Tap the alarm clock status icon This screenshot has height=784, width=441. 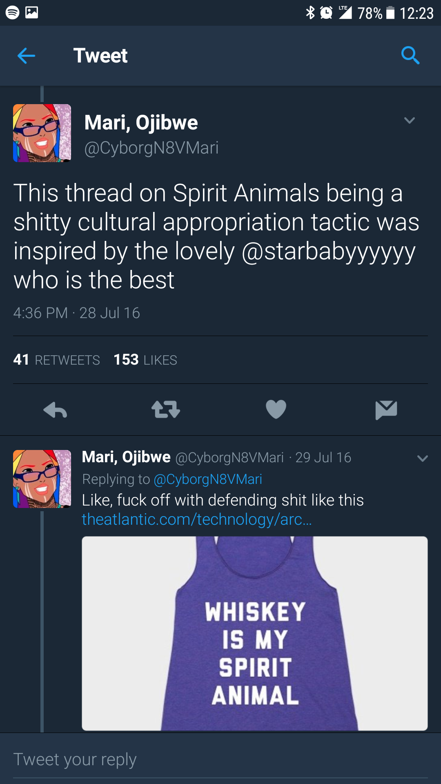point(326,13)
